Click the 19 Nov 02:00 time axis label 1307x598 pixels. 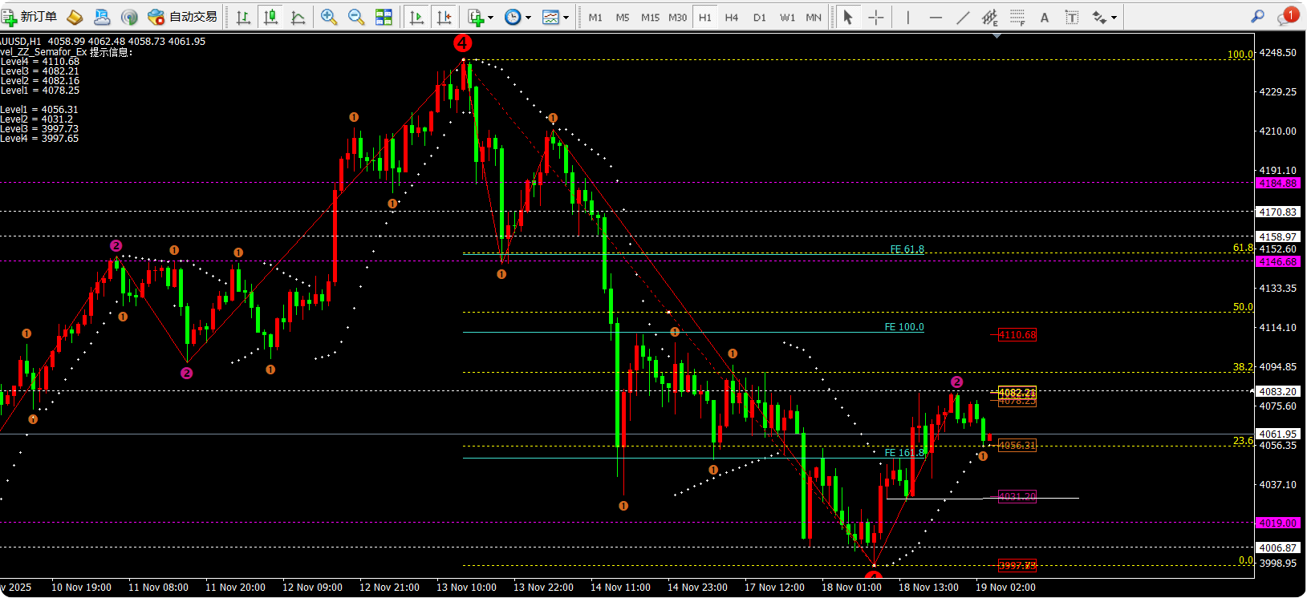click(x=1005, y=588)
